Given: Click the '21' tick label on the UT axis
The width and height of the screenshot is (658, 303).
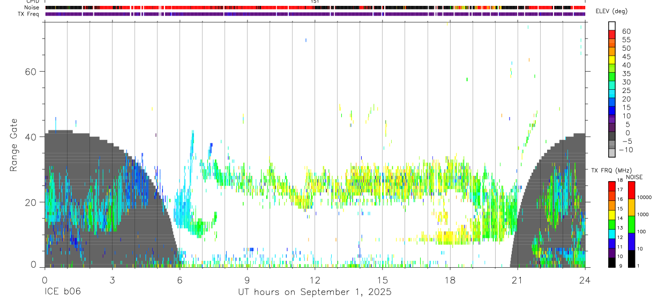Looking at the screenshot, I should [x=517, y=279].
